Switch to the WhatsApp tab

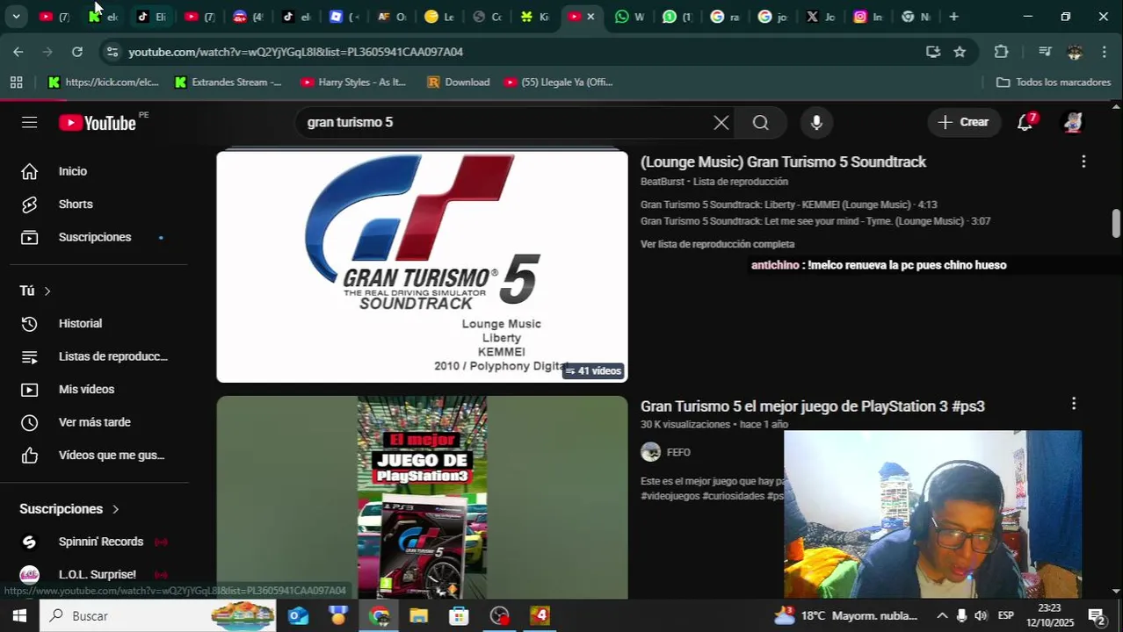(x=630, y=17)
